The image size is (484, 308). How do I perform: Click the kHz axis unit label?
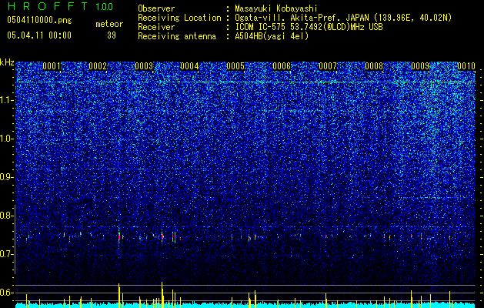[7, 62]
